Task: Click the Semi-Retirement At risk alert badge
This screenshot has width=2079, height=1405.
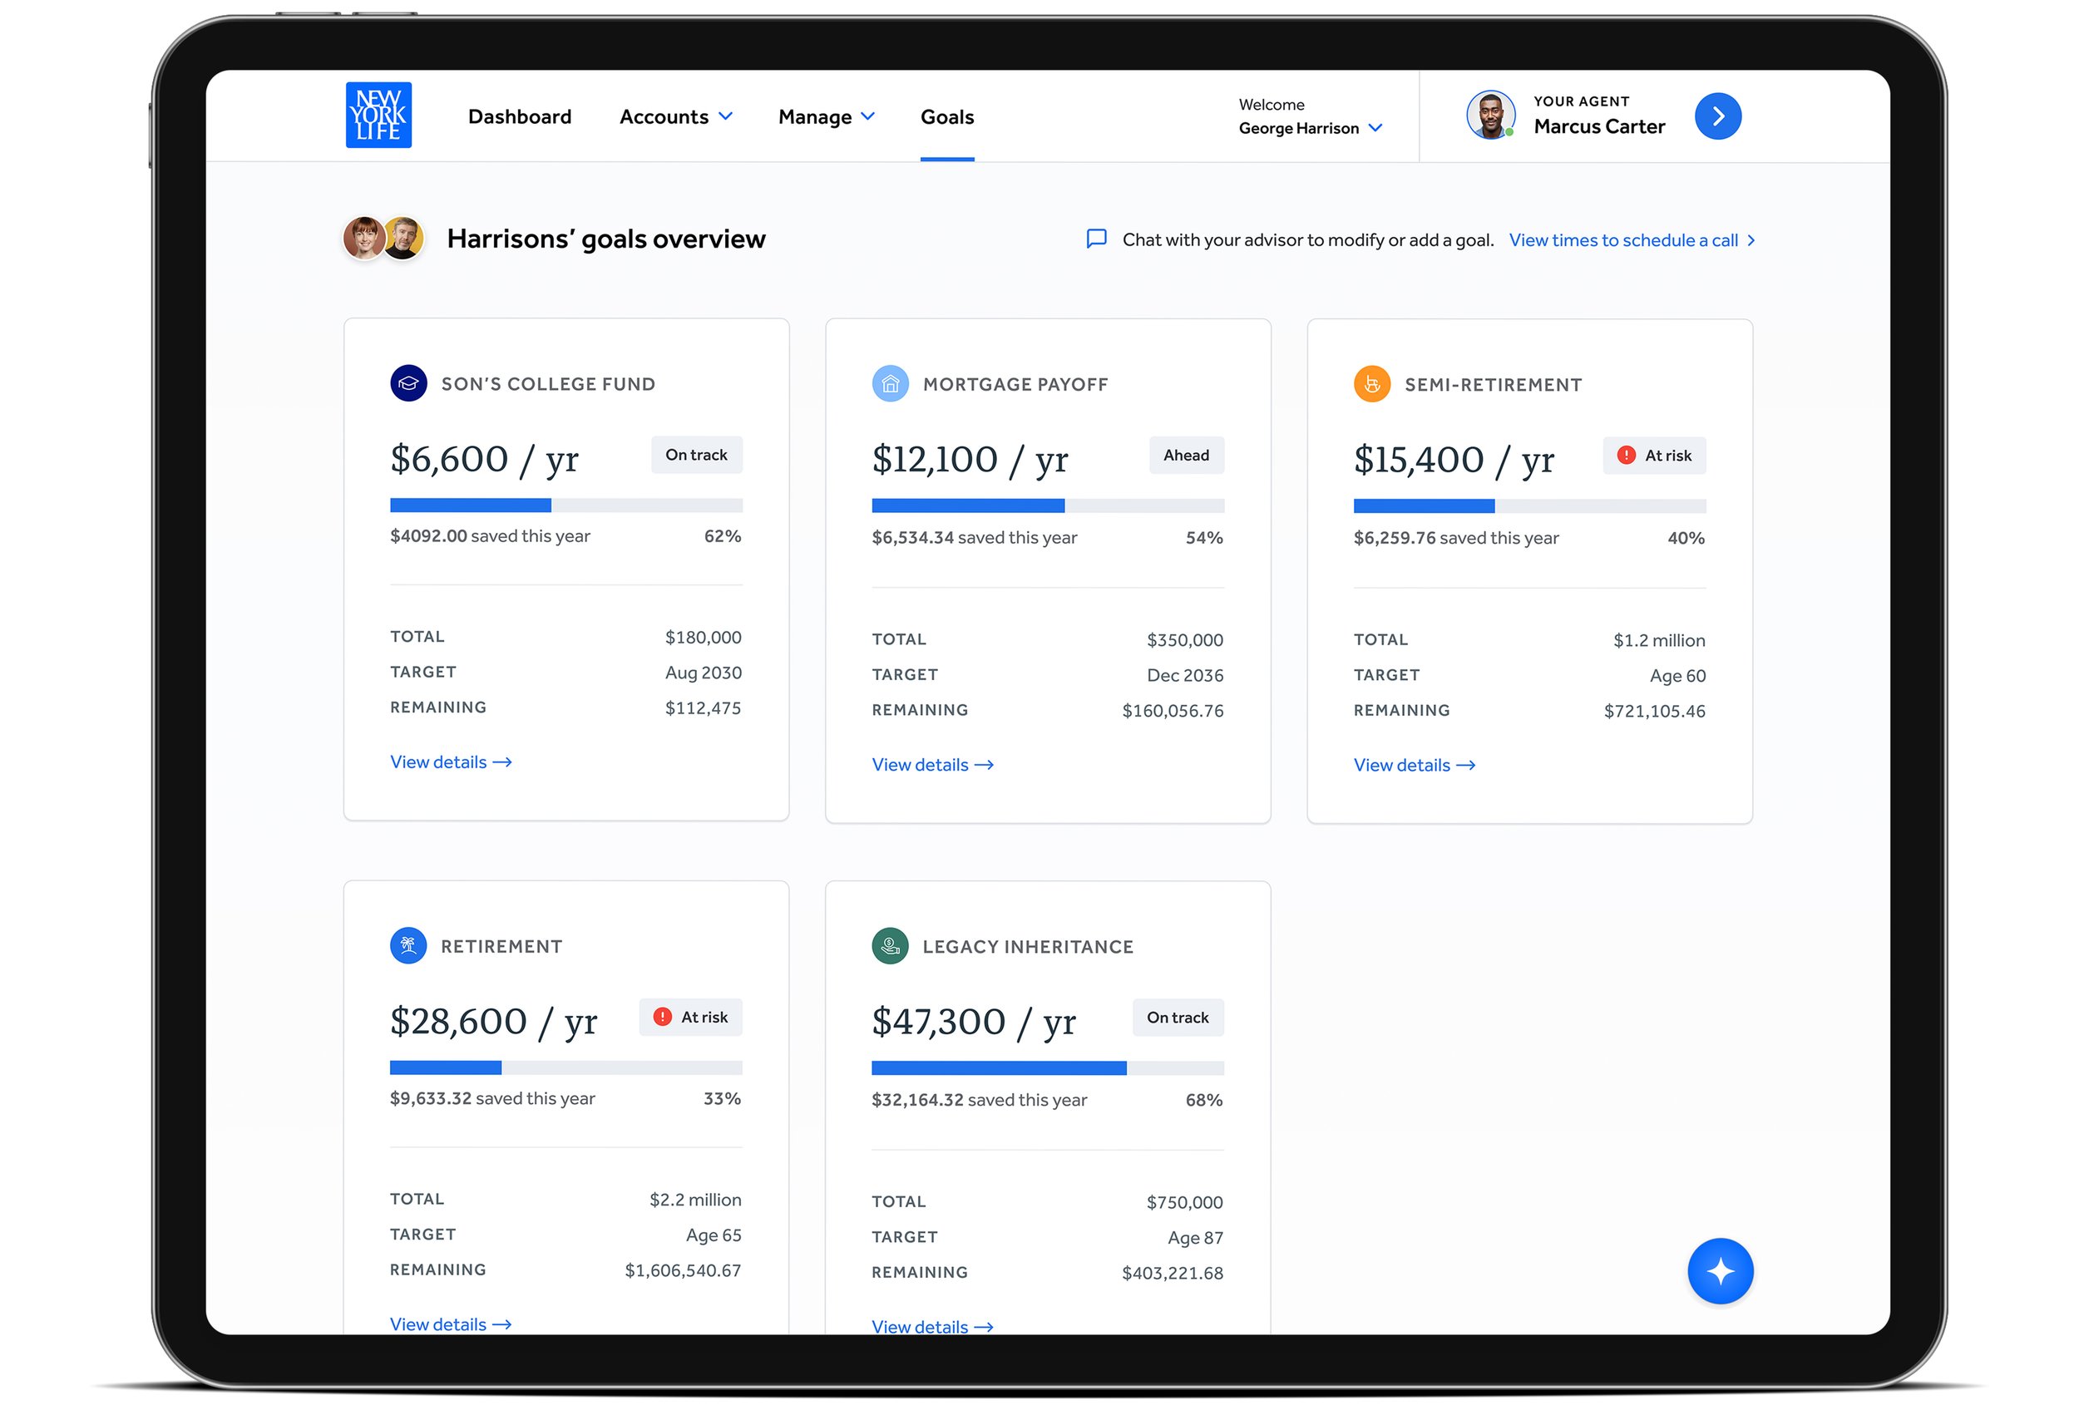Action: click(1653, 456)
